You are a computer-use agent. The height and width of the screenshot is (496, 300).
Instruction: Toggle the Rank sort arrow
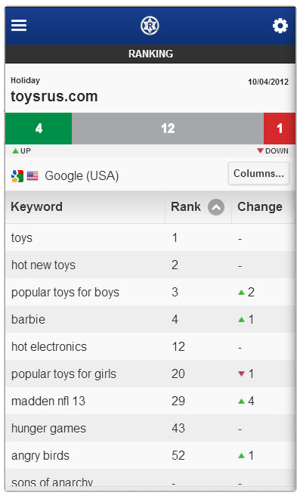(216, 207)
